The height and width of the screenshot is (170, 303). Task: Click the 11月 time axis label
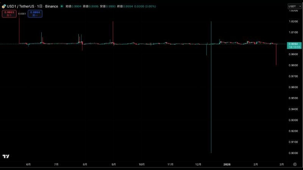point(170,164)
